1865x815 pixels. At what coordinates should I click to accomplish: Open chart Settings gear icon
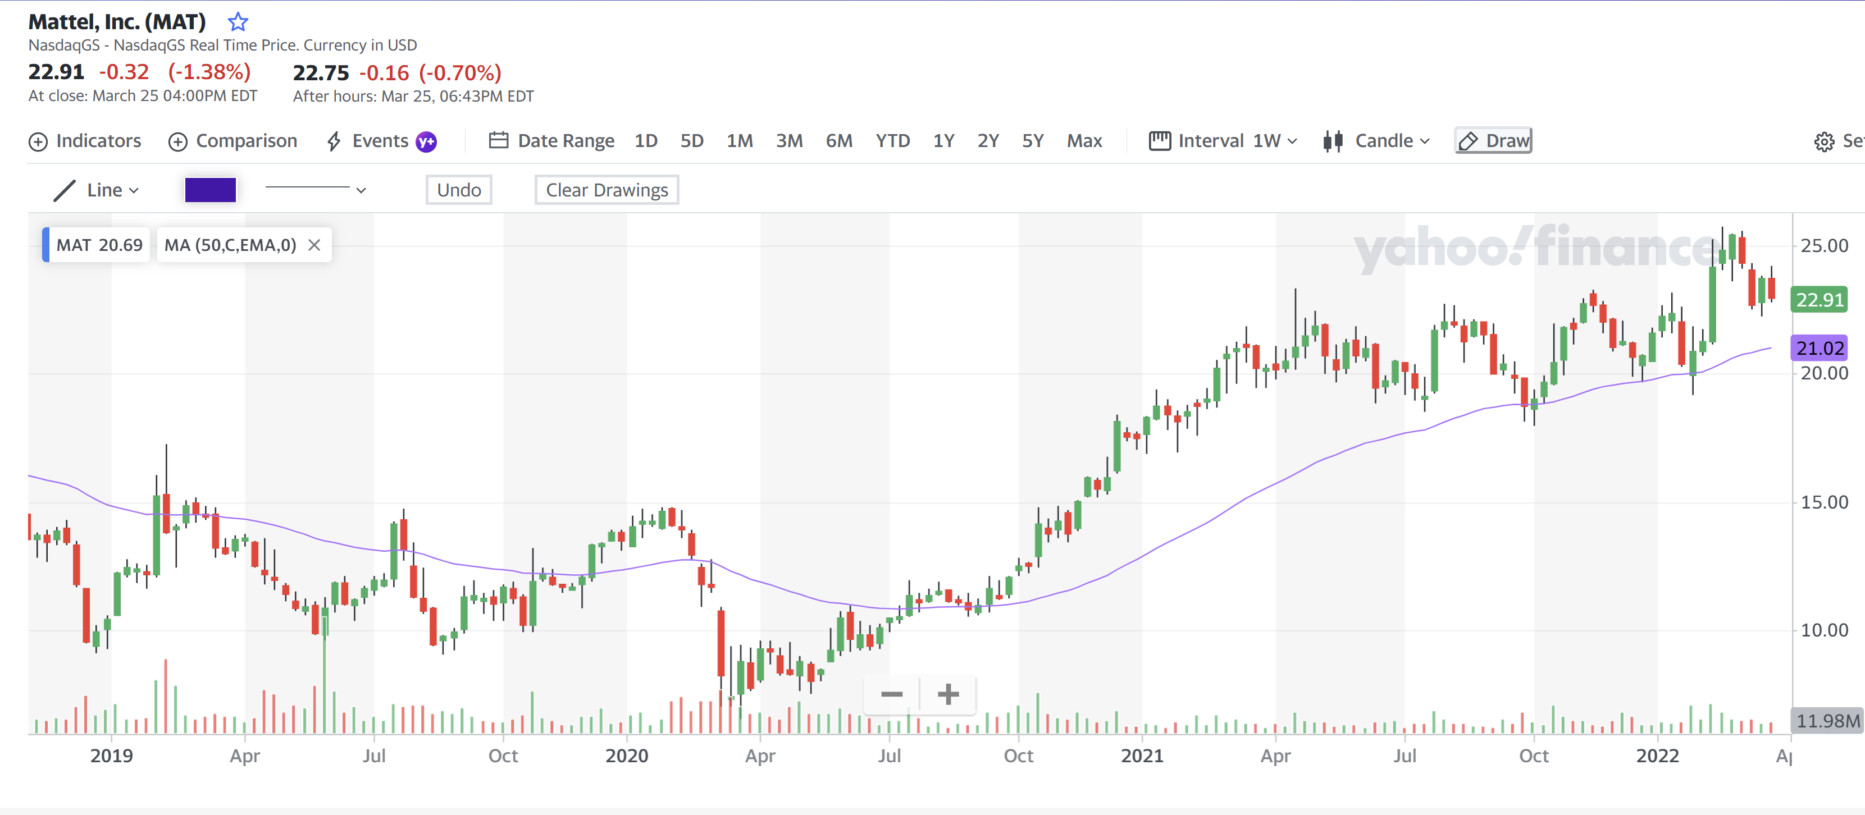pos(1824,142)
